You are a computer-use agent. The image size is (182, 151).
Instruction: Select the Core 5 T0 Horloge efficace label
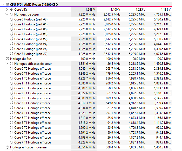tap(32, 118)
